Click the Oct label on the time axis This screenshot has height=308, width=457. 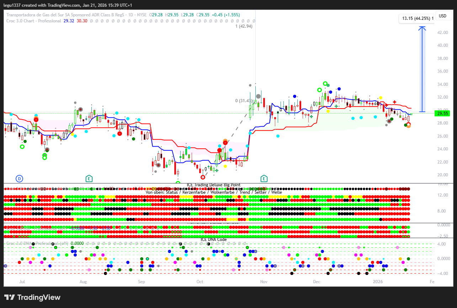click(200, 282)
